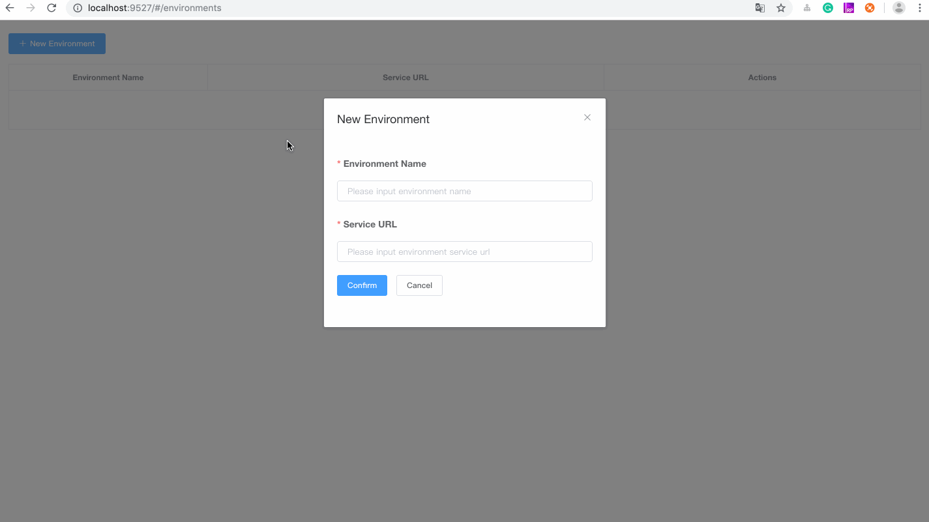Image resolution: width=929 pixels, height=522 pixels.
Task: View site information via the info icon
Action: (x=78, y=8)
